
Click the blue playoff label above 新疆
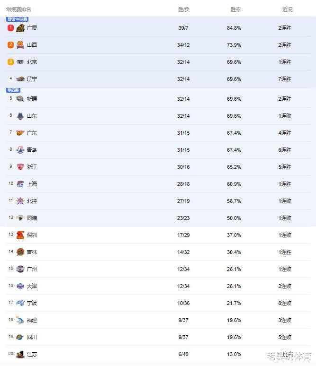(x=13, y=90)
